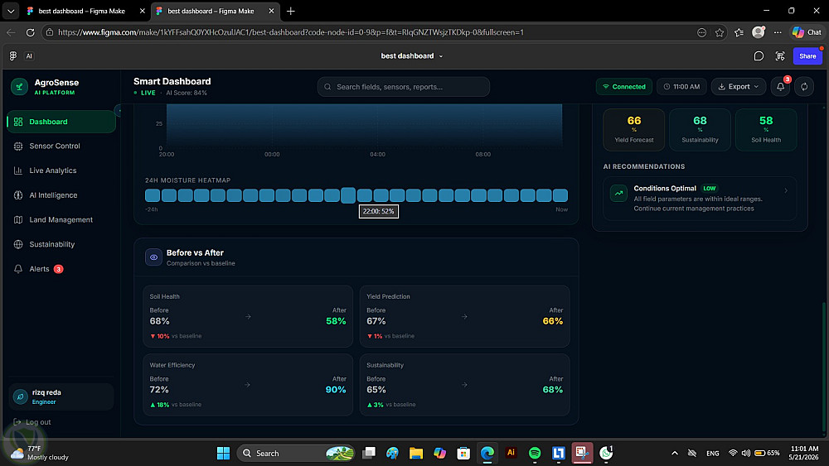This screenshot has width=829, height=466.
Task: Click the AgroSense leaf logo icon
Action: tap(20, 87)
